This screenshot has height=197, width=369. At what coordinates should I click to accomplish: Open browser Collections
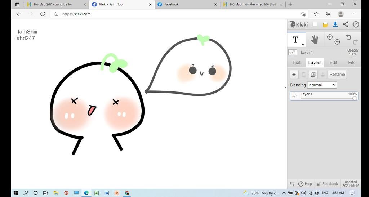328,14
